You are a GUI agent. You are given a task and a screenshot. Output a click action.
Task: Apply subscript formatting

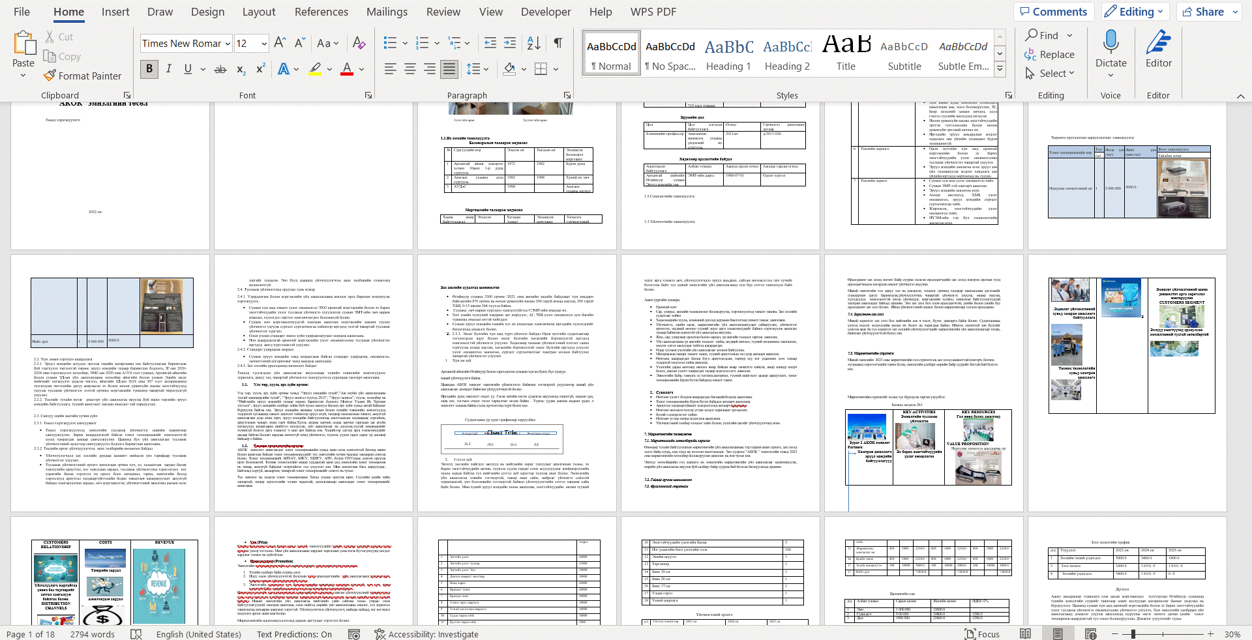click(x=241, y=69)
